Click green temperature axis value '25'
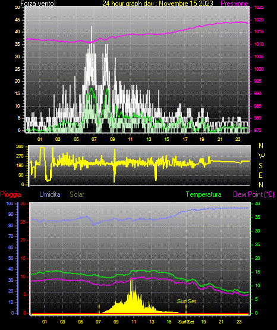The width and height of the screenshot is (277, 330). (x=257, y=245)
